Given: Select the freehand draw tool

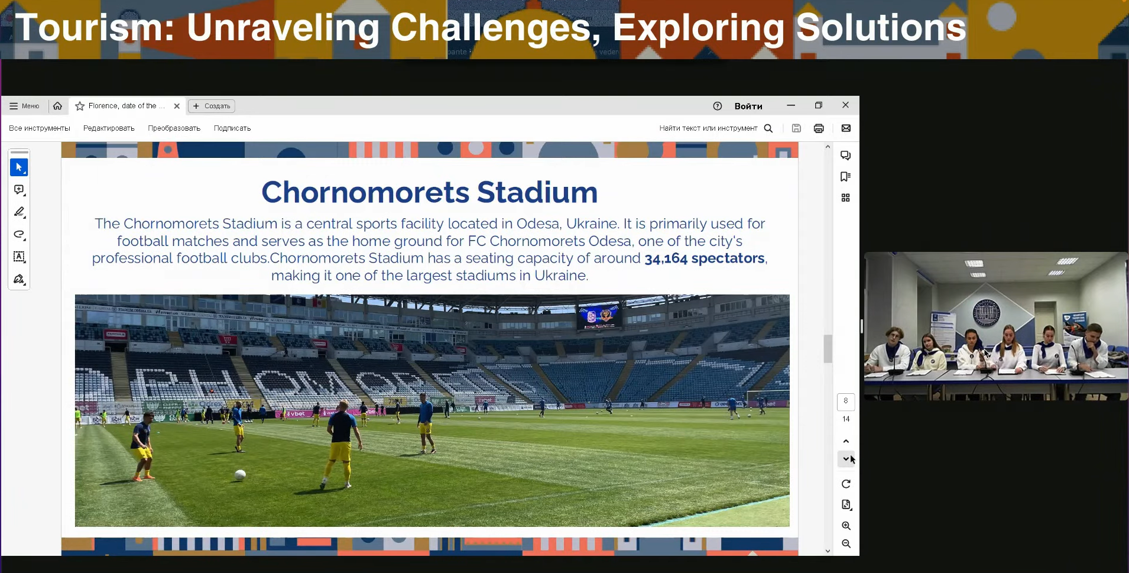Looking at the screenshot, I should coord(19,234).
